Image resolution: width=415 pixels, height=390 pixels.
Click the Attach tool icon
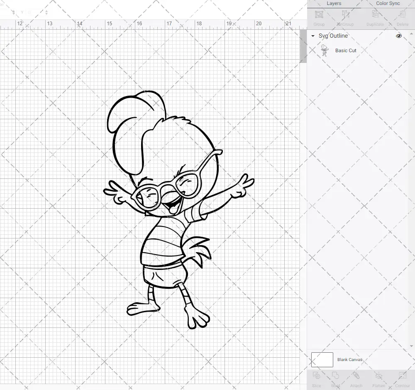pyautogui.click(x=356, y=376)
